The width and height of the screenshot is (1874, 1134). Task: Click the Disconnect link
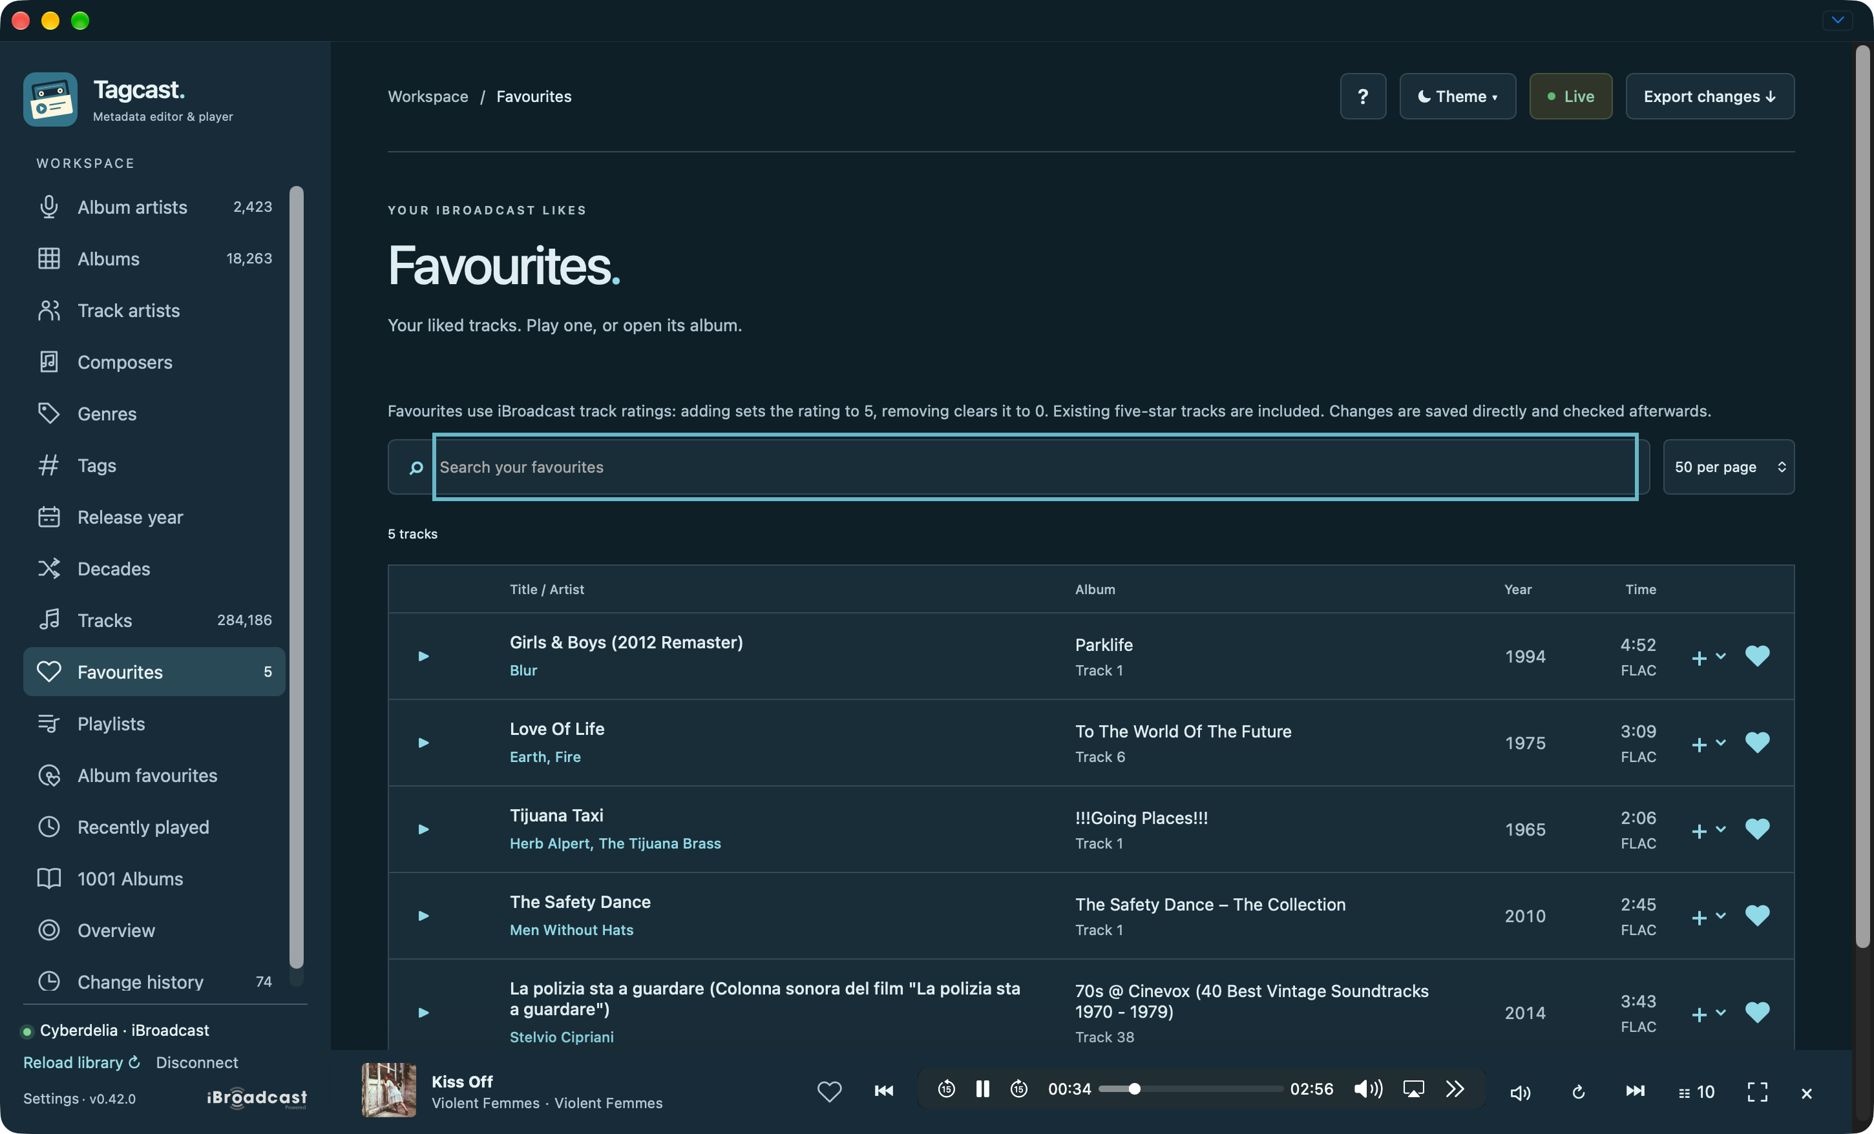click(197, 1062)
